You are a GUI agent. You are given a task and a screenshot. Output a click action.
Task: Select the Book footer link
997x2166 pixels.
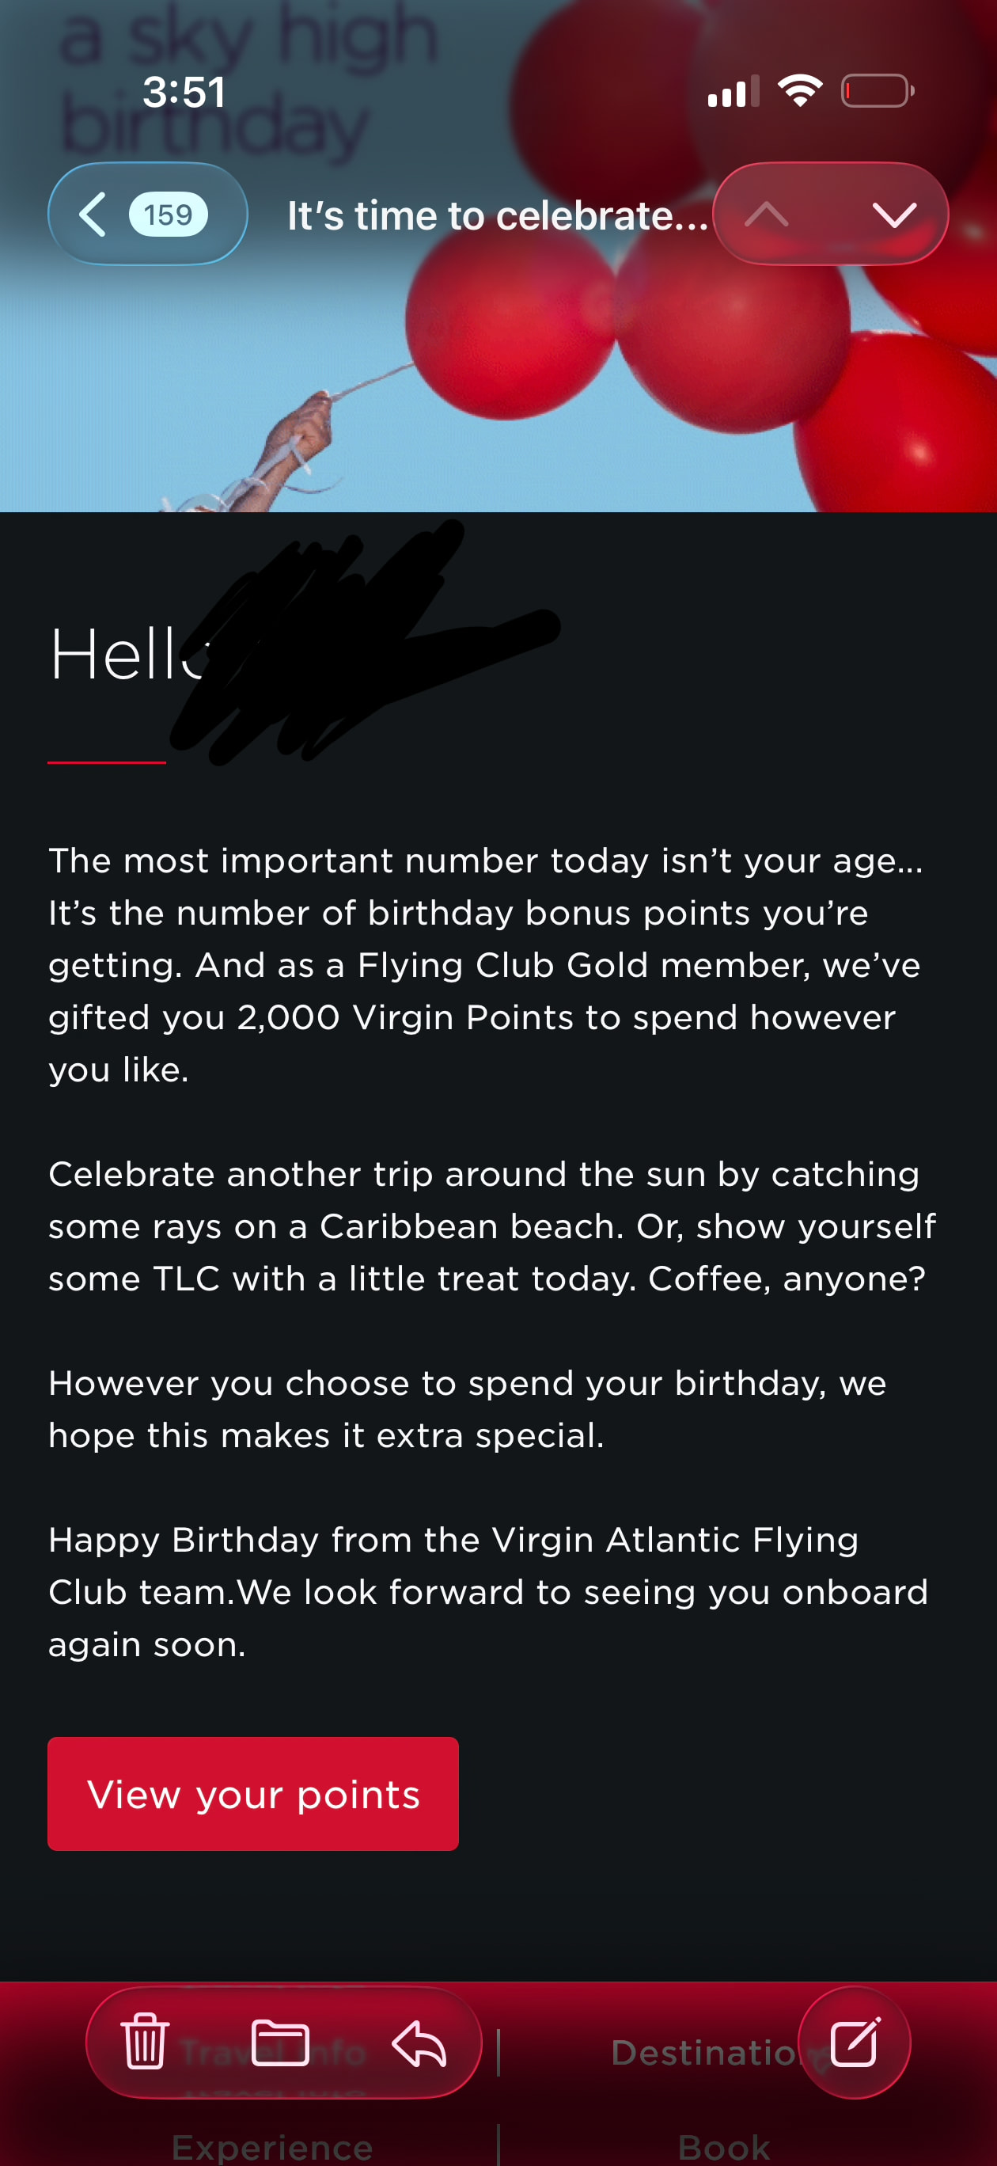coord(724,2147)
